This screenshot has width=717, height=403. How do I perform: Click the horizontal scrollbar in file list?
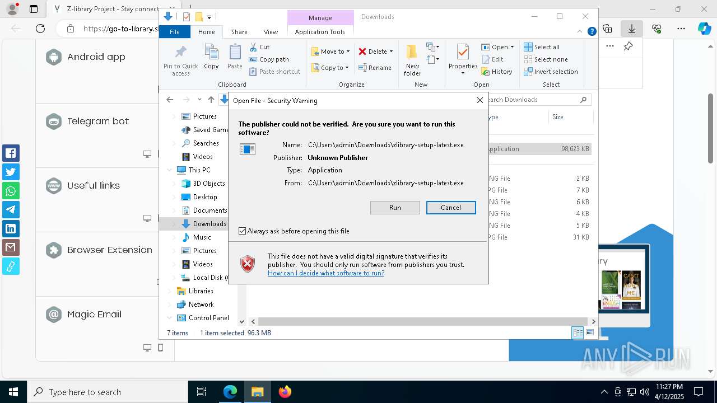[423, 321]
